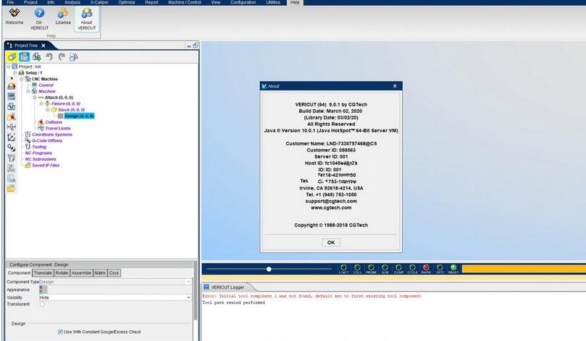Screen dimensions: 586x341
Task: Click the CYCLE status light
Action: point(412,267)
